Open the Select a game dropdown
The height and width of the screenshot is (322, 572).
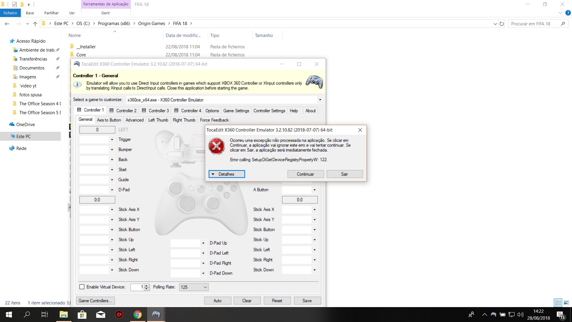click(x=320, y=100)
